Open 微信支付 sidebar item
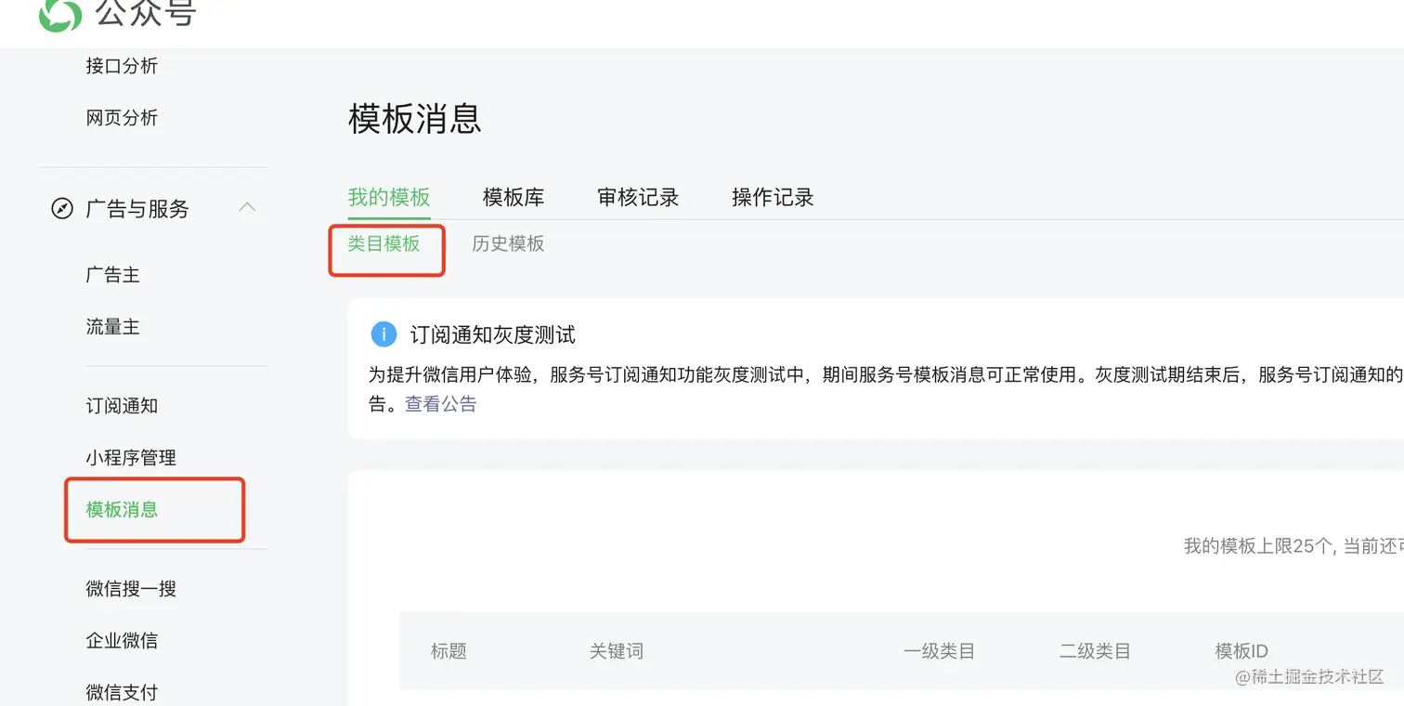Screen dimensions: 1404x706 (122, 692)
